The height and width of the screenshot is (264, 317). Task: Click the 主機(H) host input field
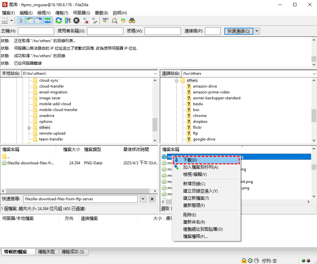36,31
